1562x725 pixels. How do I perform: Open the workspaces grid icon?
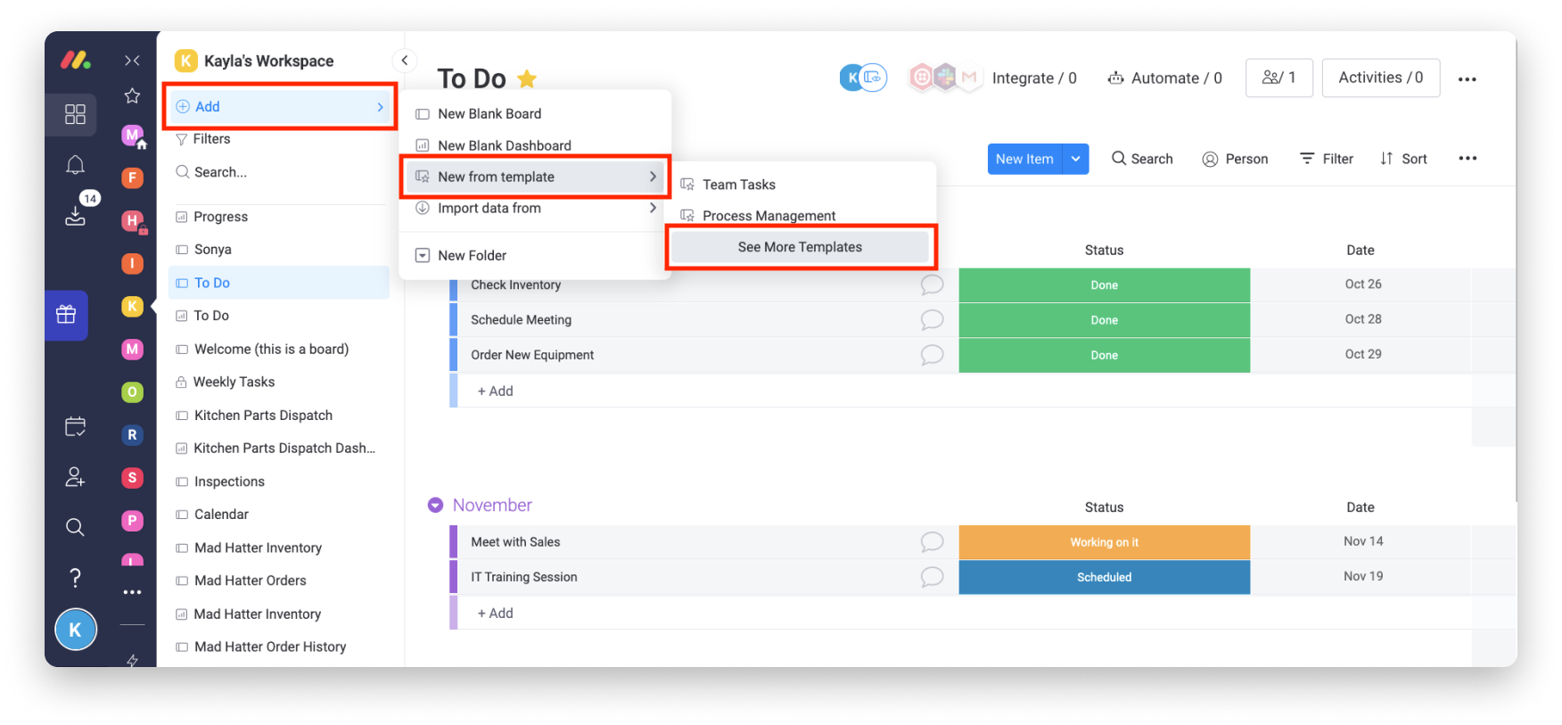(x=75, y=114)
